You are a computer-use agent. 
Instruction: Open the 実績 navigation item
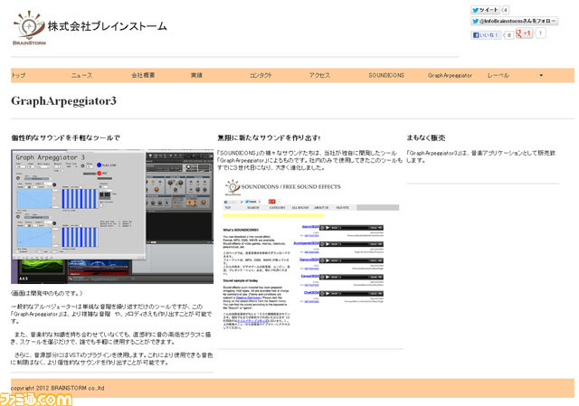click(196, 75)
